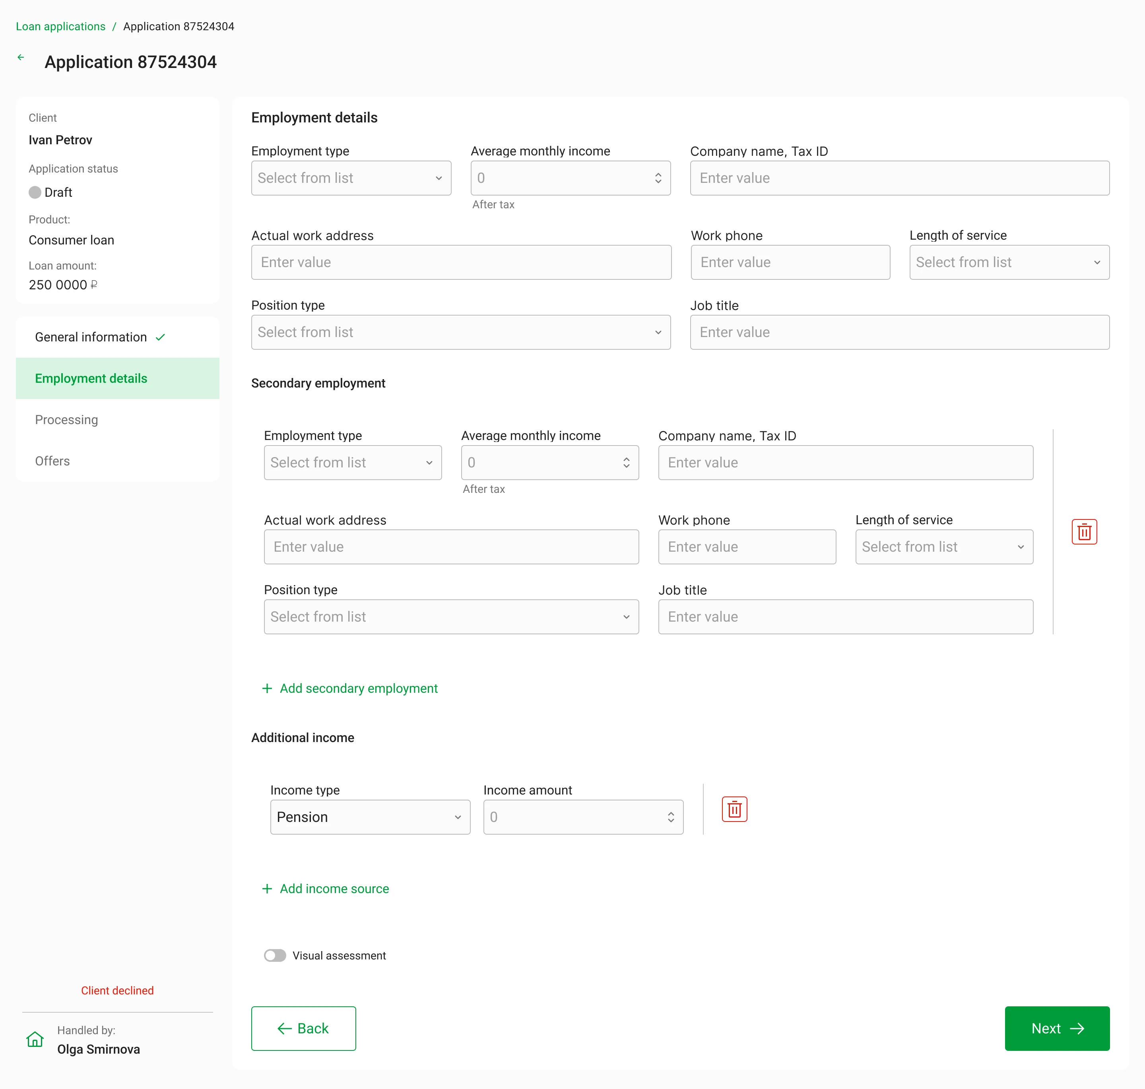The image size is (1145, 1089).
Task: Click handler name Olga Smirnova
Action: click(x=99, y=1050)
